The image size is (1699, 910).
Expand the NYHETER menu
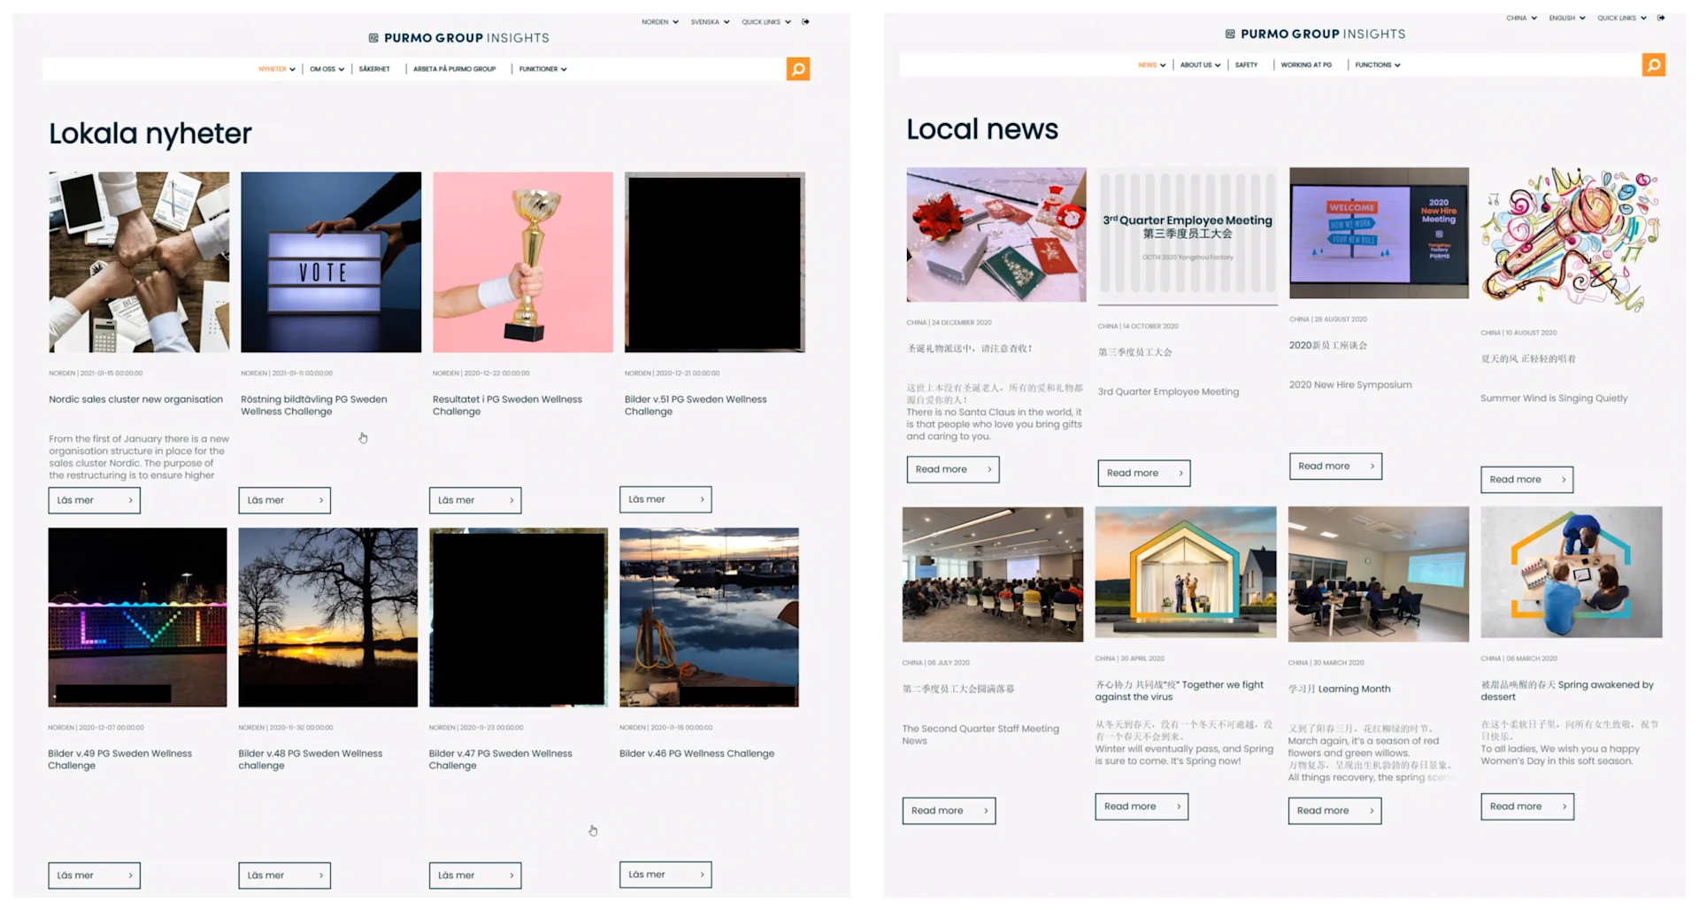(x=277, y=69)
